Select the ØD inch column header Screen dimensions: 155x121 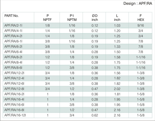(95, 18)
